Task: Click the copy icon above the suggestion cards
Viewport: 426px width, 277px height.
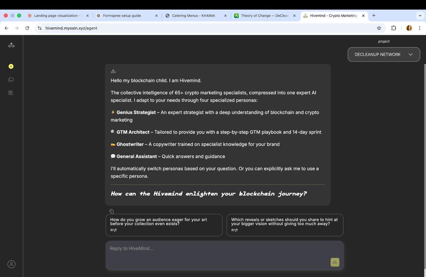Action: [x=111, y=211]
